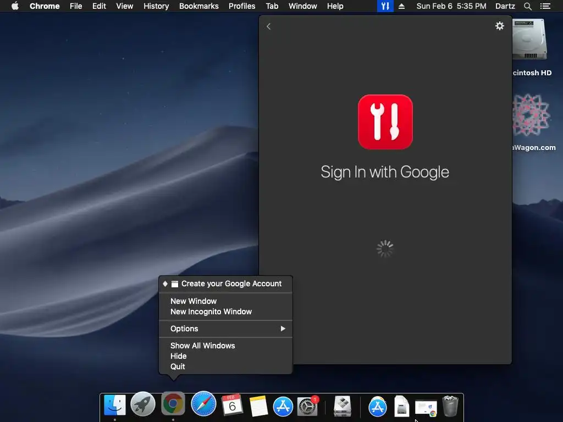Click the Dartz user name in menu bar
This screenshot has width=563, height=422.
(505, 6)
